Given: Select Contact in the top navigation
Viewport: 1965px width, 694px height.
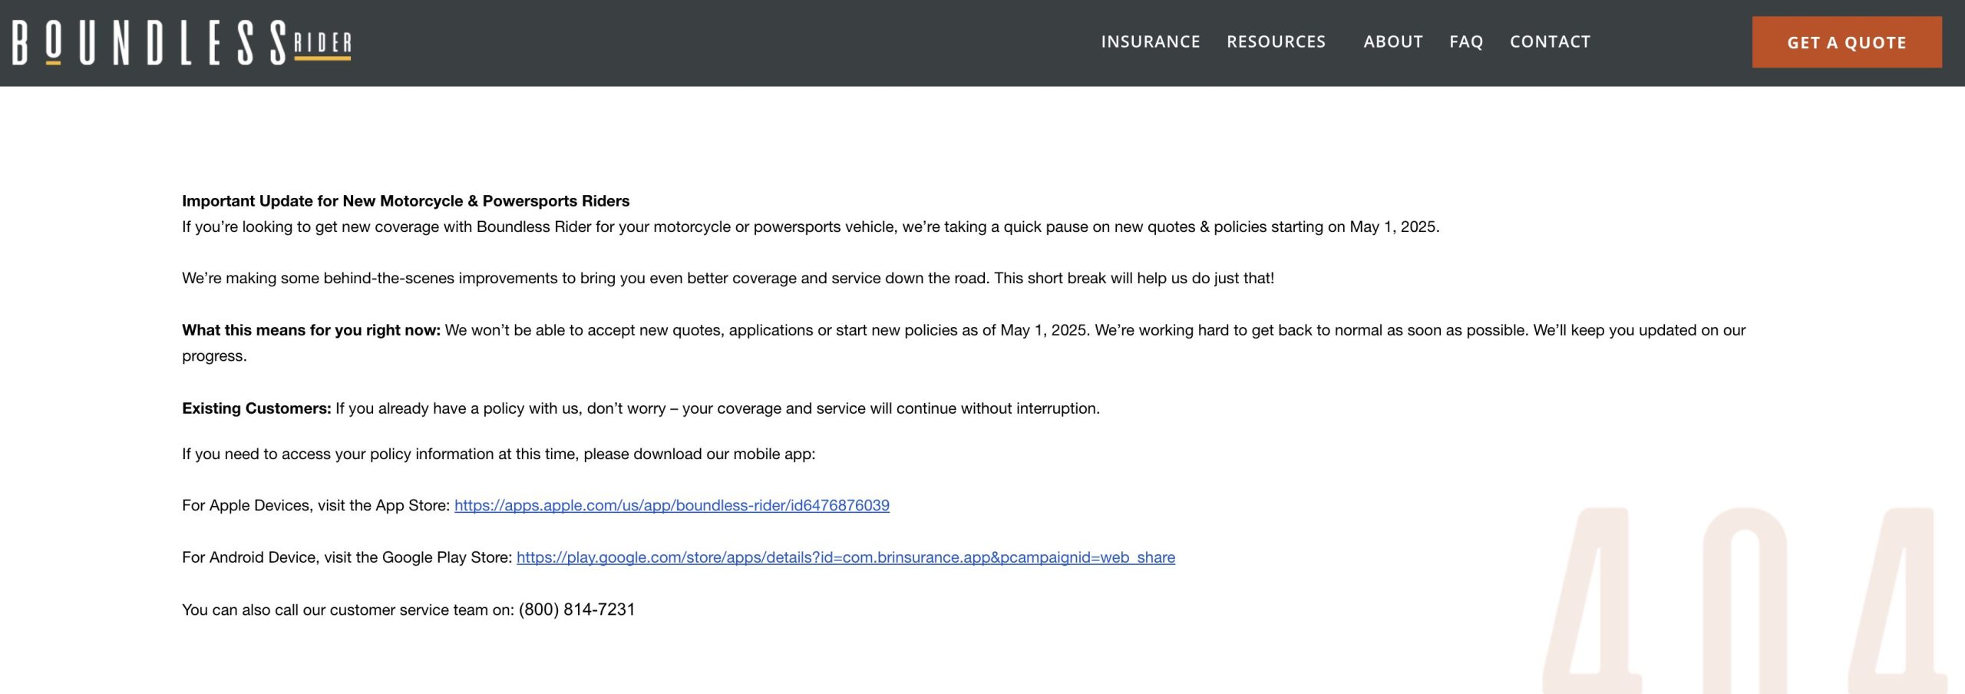Looking at the screenshot, I should coord(1550,42).
